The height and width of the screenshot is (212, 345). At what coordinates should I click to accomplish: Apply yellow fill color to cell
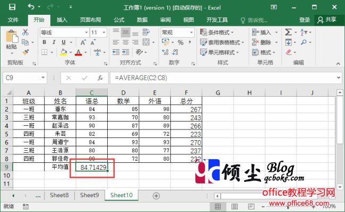[64, 52]
